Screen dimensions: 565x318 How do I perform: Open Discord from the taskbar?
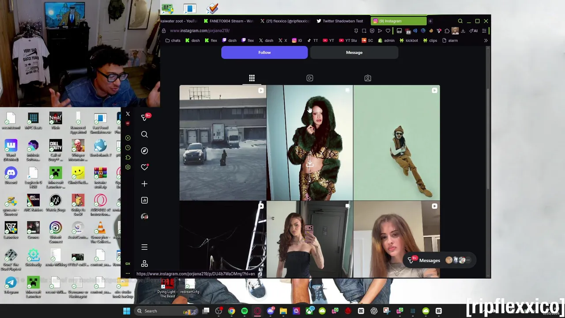tap(270, 311)
